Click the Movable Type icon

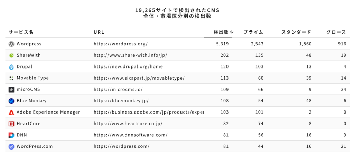coord(11,78)
